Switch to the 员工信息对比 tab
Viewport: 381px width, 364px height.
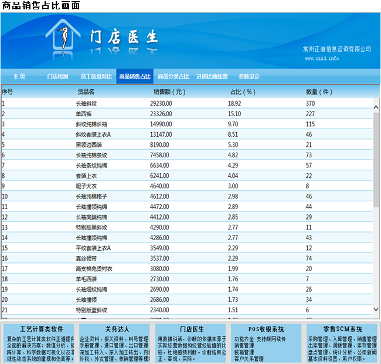pos(96,76)
